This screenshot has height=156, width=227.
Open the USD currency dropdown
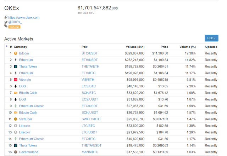click(211, 38)
